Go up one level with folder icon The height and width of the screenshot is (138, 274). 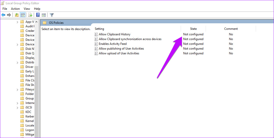click(x=17, y=15)
